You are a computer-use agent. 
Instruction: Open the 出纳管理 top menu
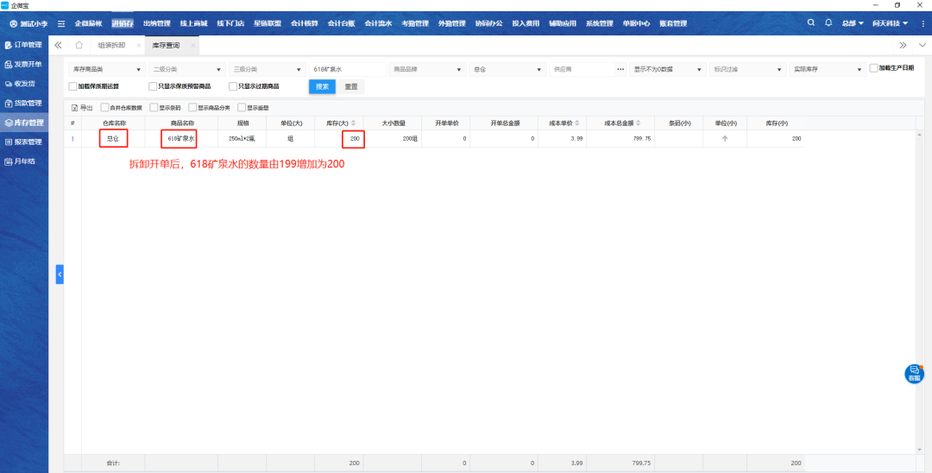click(x=156, y=23)
